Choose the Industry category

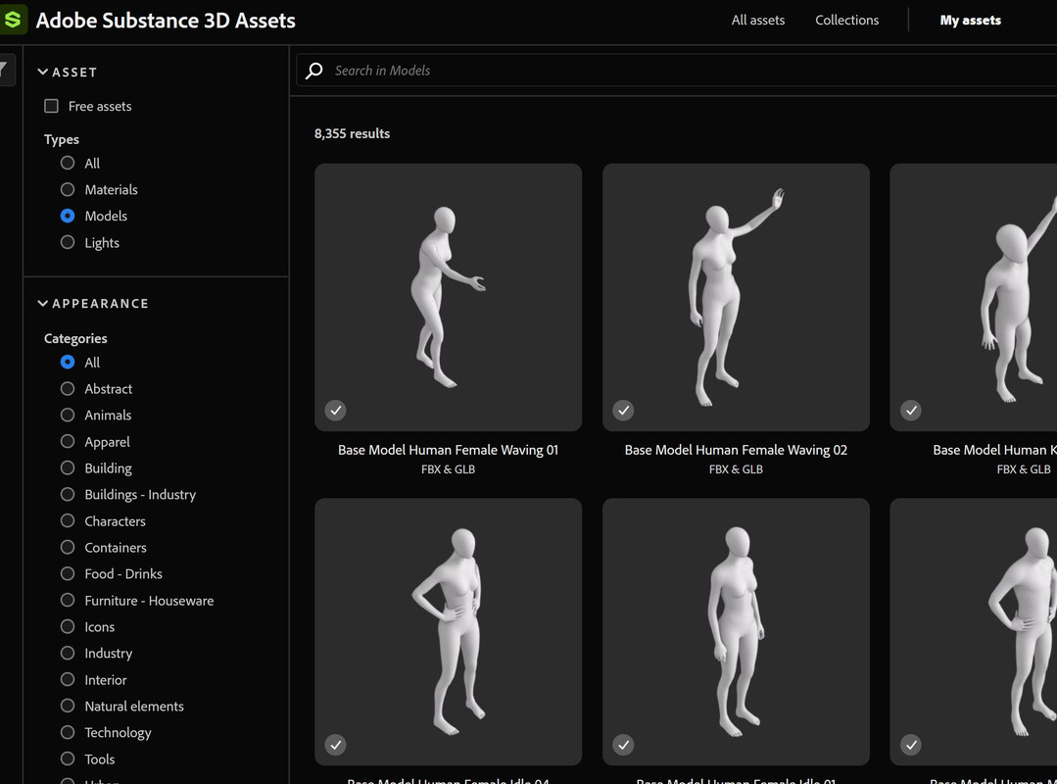pos(68,653)
